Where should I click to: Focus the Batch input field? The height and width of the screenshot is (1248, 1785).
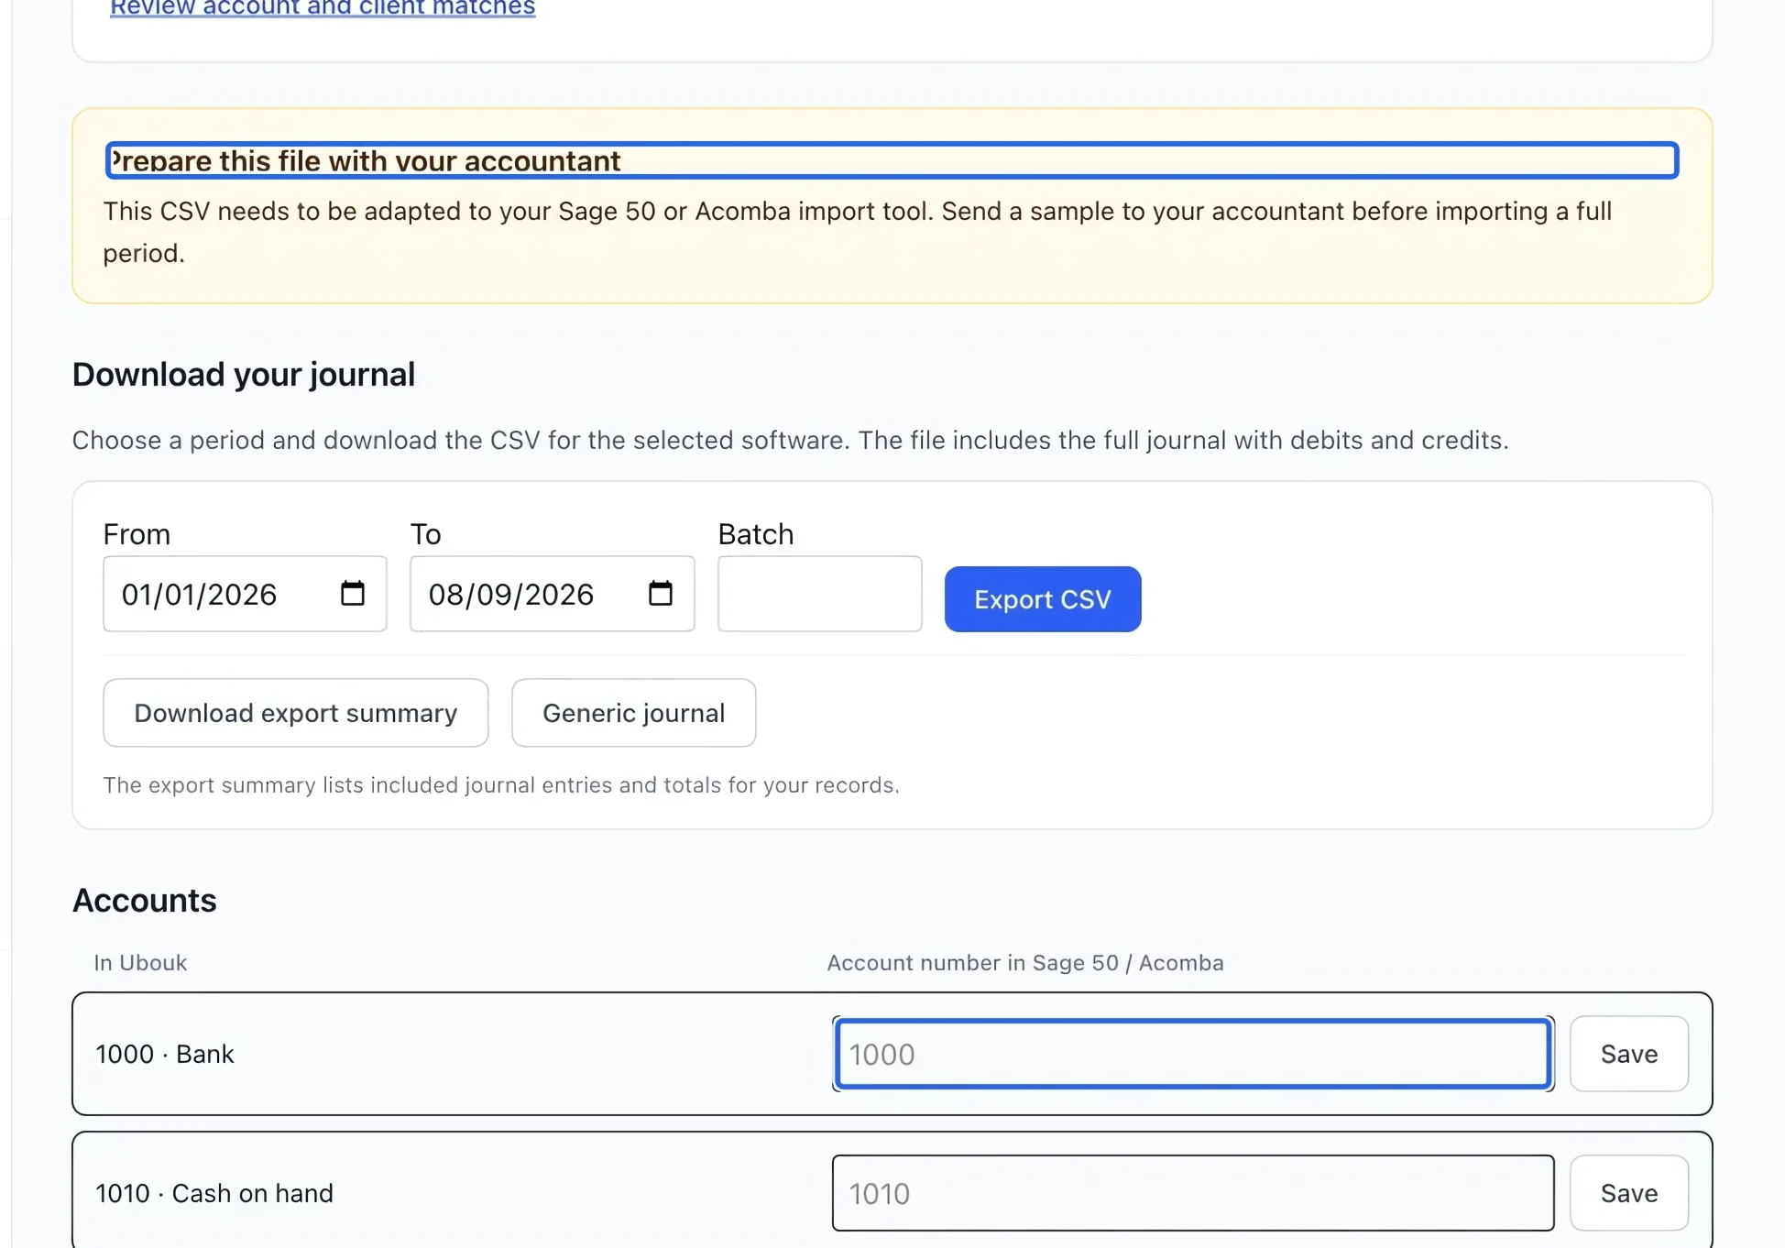tap(820, 594)
